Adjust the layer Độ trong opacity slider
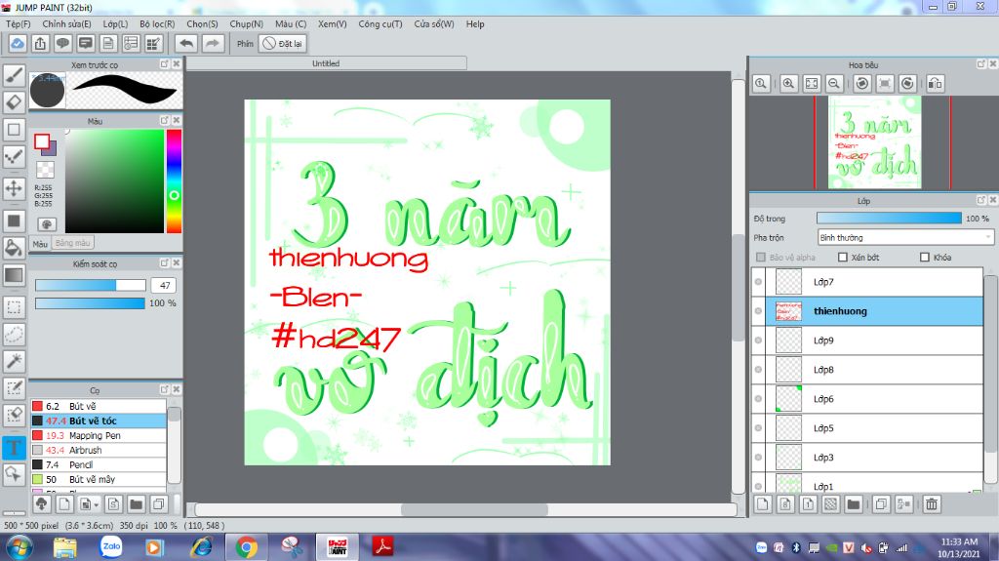The height and width of the screenshot is (561, 999). coord(889,218)
